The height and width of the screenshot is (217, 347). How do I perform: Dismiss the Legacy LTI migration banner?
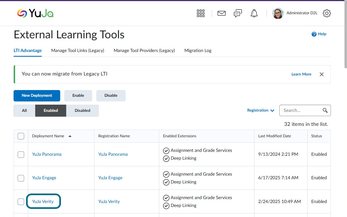pos(322,74)
